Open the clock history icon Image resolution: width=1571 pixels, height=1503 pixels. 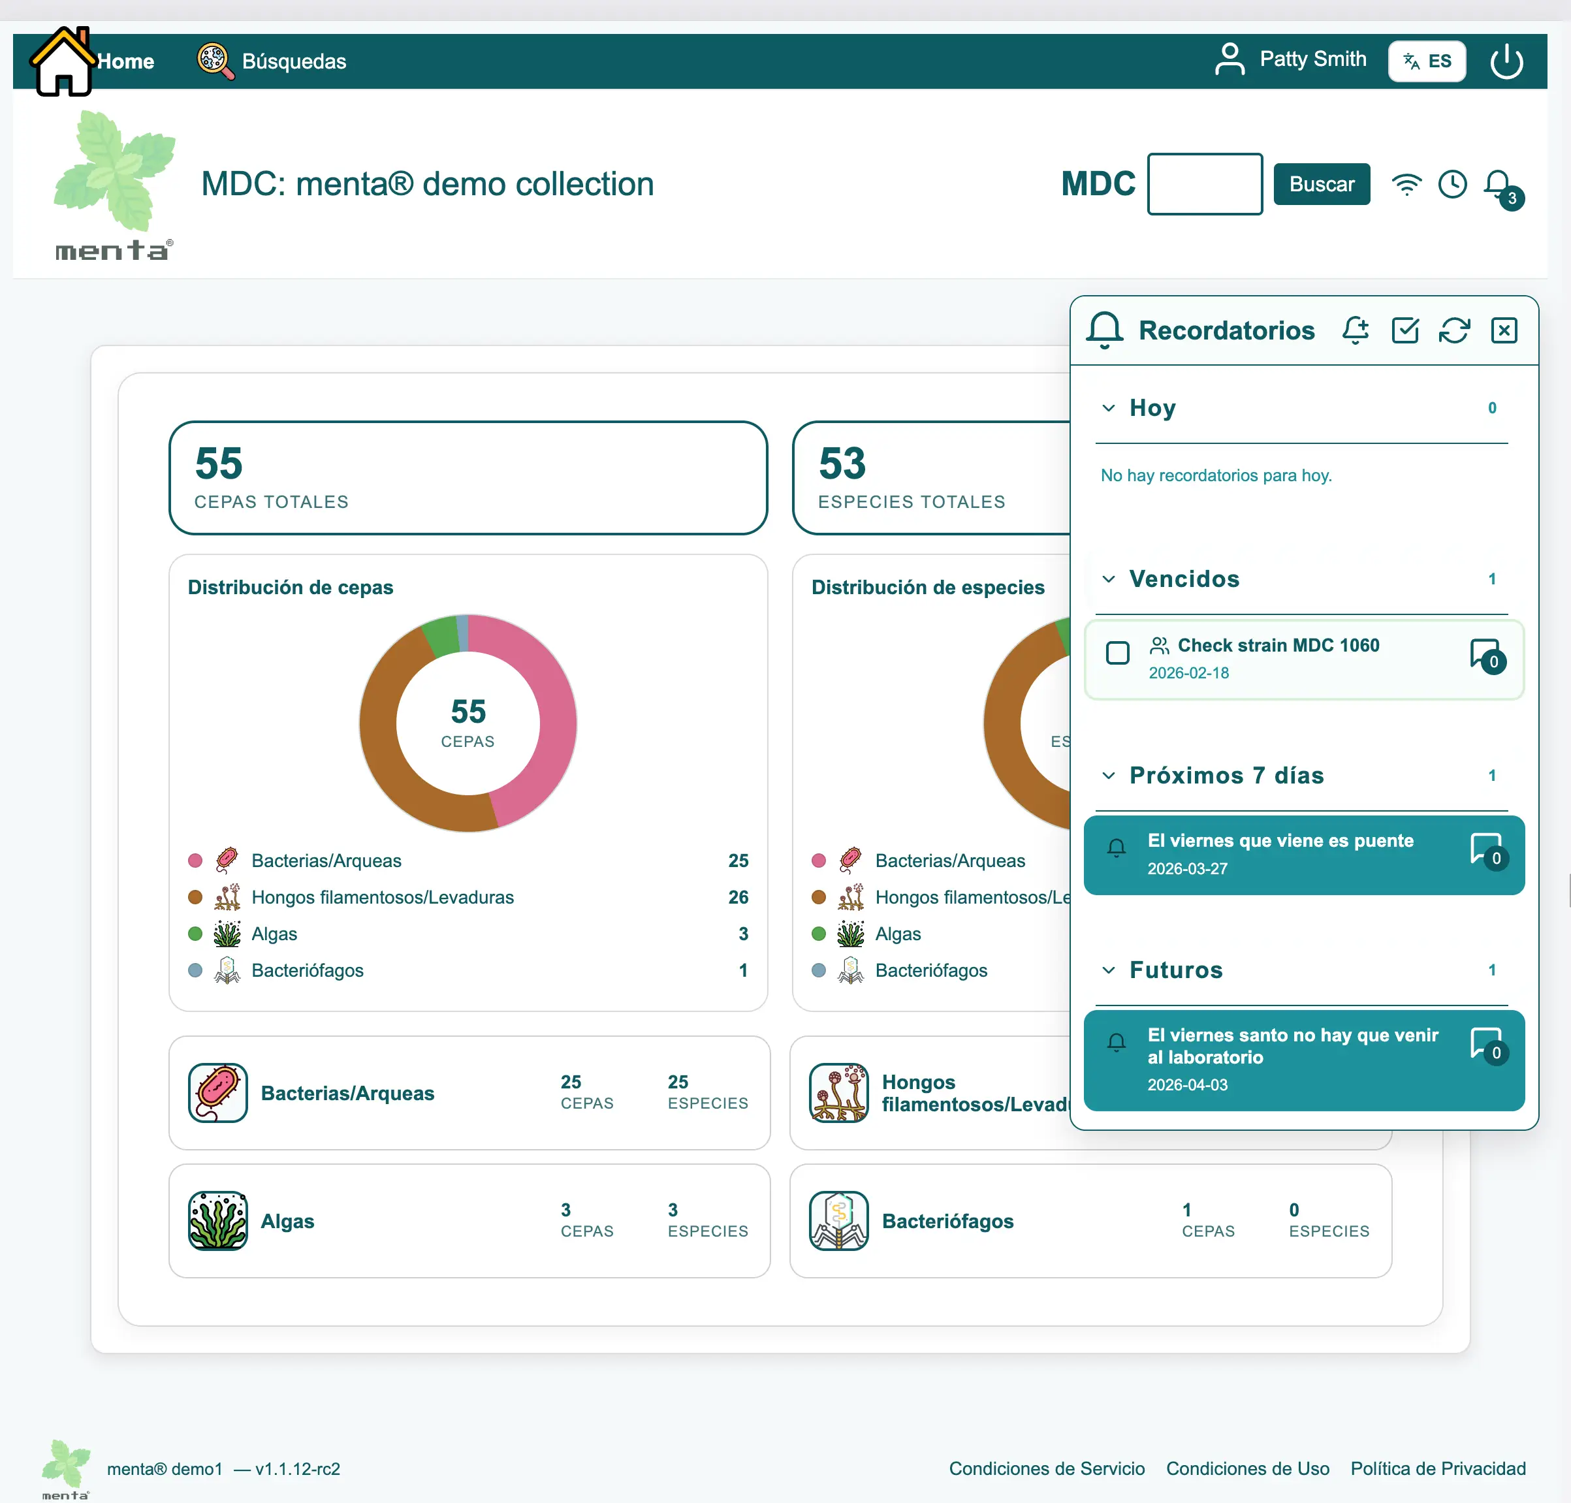point(1452,184)
